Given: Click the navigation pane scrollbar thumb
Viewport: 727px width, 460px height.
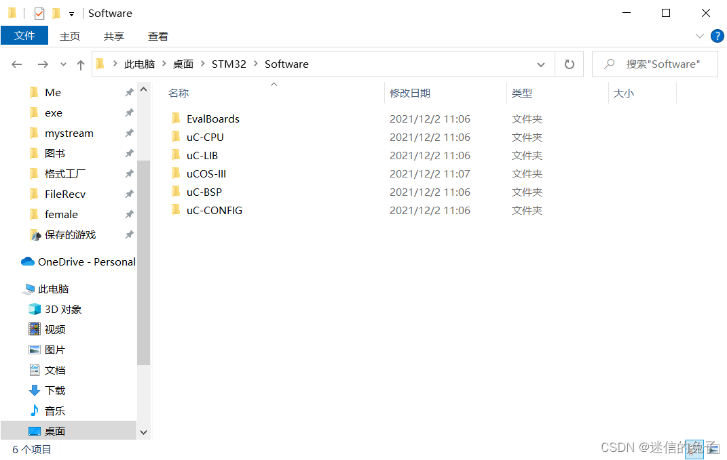Looking at the screenshot, I should [x=144, y=263].
